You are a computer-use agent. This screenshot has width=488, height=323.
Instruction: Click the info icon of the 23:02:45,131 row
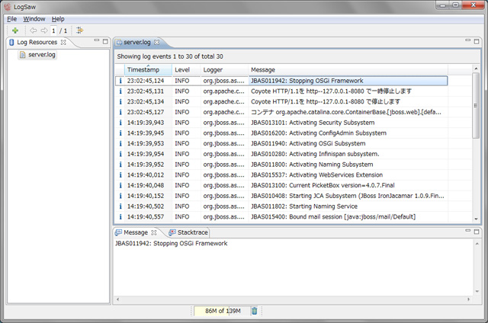click(120, 91)
